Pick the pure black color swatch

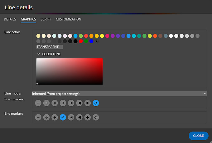(x=75, y=41)
